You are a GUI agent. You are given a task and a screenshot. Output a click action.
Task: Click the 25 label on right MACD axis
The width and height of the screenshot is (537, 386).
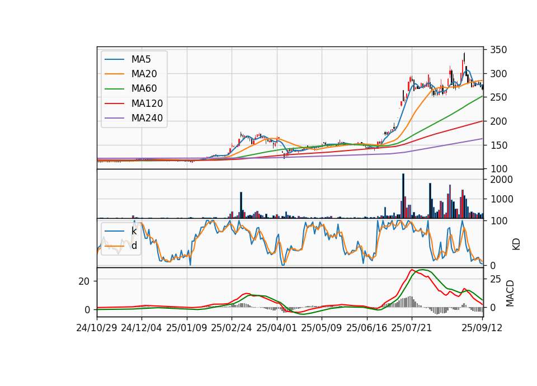[496, 279]
